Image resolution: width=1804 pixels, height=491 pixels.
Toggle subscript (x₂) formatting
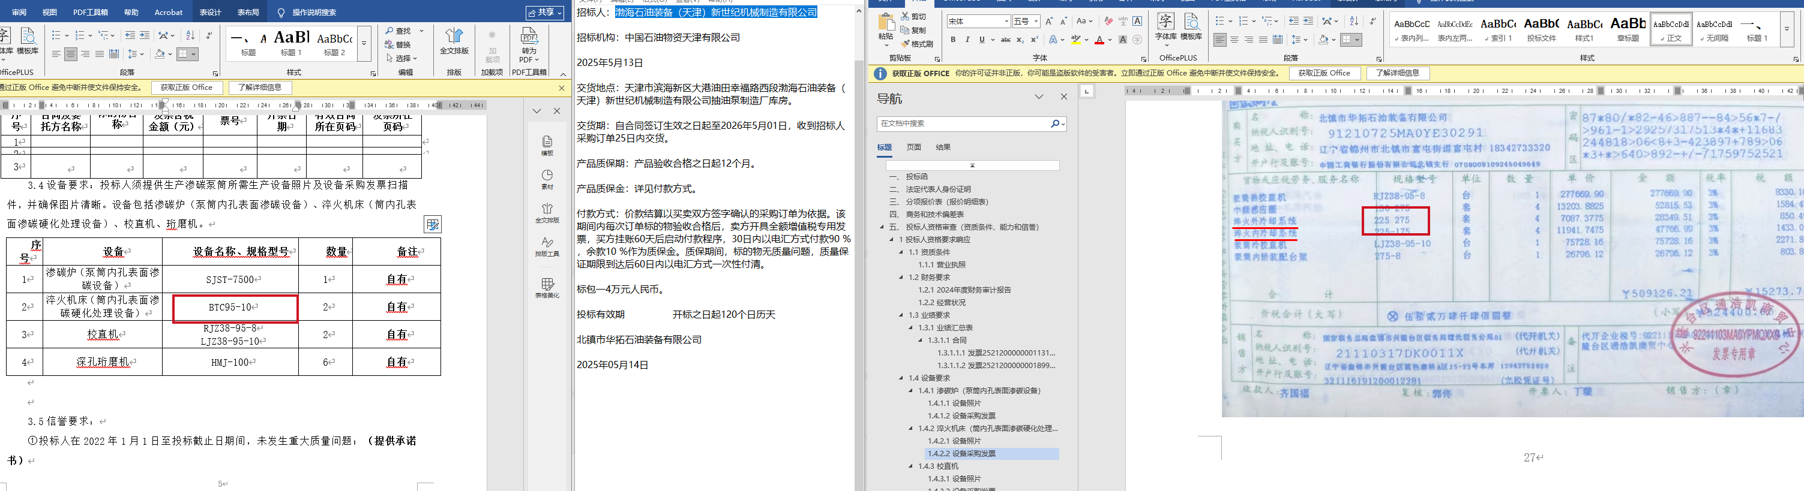click(x=1020, y=40)
